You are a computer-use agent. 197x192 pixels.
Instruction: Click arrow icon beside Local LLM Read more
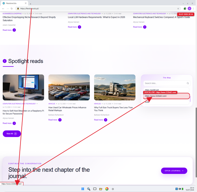click(x=80, y=27)
